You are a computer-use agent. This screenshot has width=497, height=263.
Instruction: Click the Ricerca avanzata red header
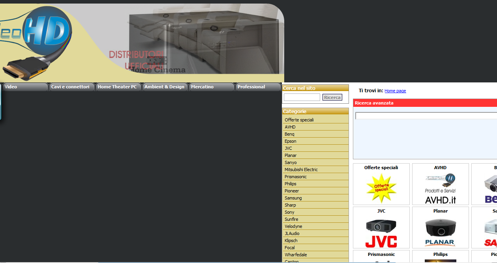pyautogui.click(x=425, y=103)
